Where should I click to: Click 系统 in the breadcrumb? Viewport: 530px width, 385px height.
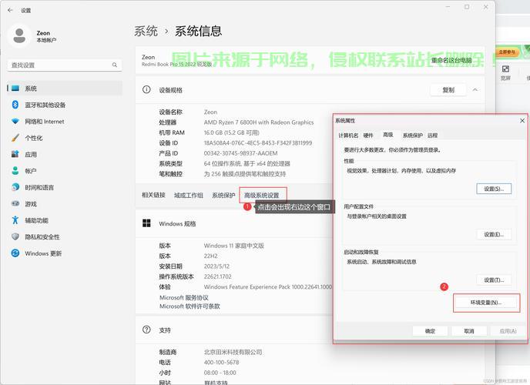(x=146, y=31)
